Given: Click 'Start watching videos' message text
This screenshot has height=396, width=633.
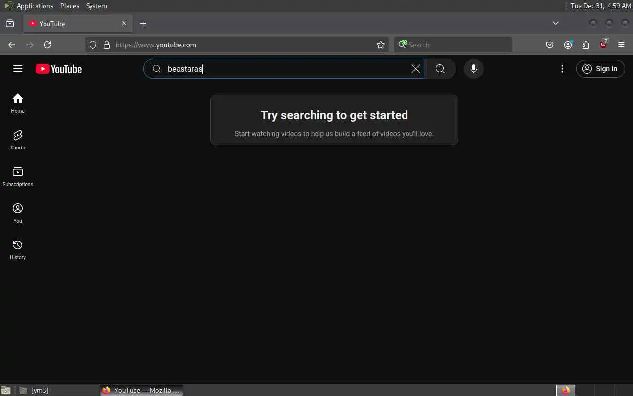Looking at the screenshot, I should [334, 134].
